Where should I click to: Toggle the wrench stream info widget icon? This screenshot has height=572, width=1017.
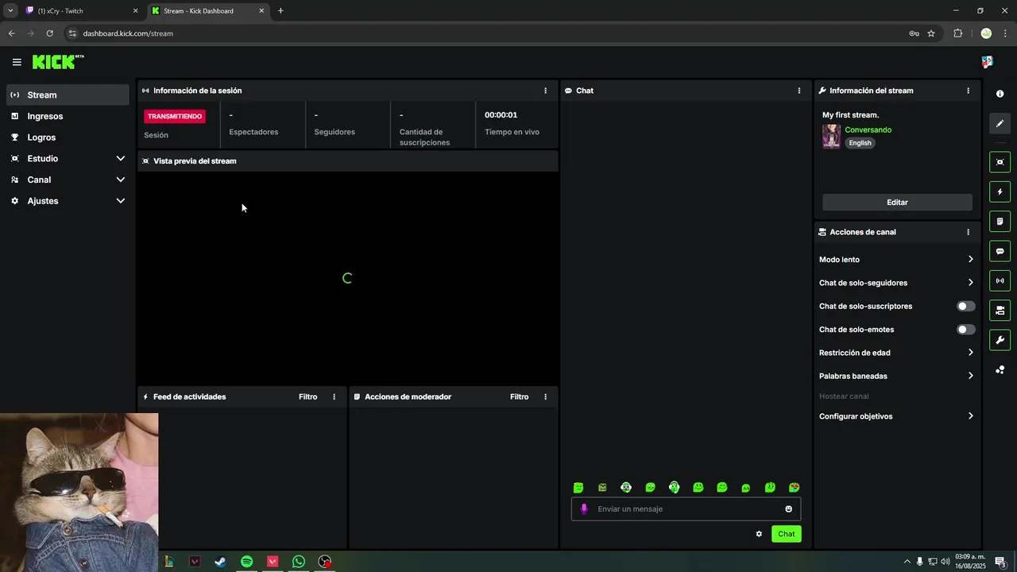click(x=1000, y=340)
